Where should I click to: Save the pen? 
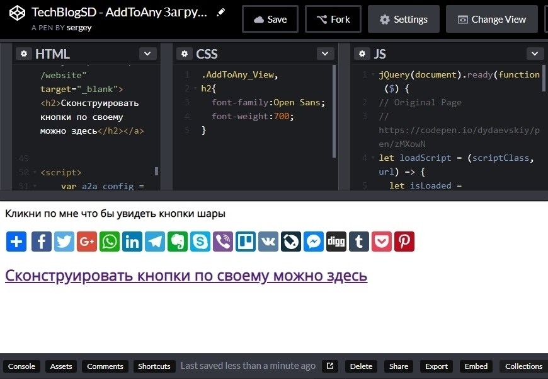(x=270, y=19)
